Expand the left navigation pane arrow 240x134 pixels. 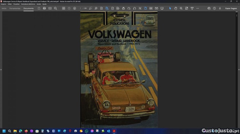click(x=1, y=69)
